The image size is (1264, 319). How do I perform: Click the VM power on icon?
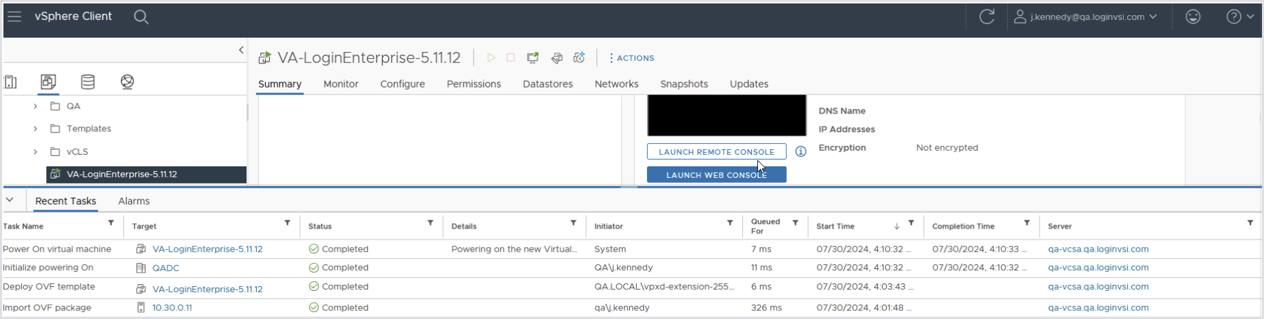pyautogui.click(x=491, y=58)
